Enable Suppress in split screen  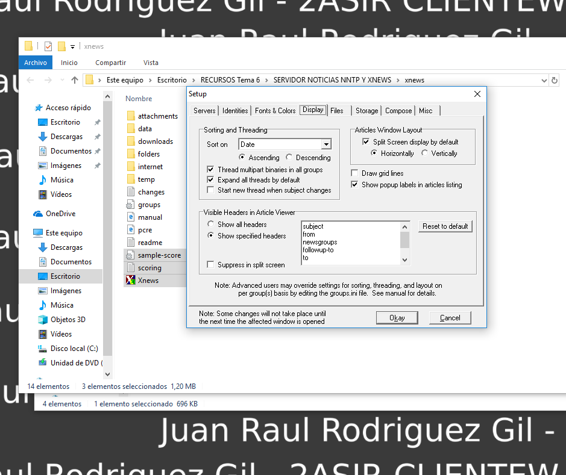210,264
